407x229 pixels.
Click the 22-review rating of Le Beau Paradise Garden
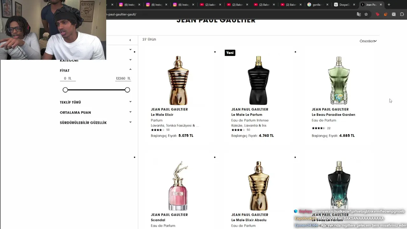(x=321, y=128)
